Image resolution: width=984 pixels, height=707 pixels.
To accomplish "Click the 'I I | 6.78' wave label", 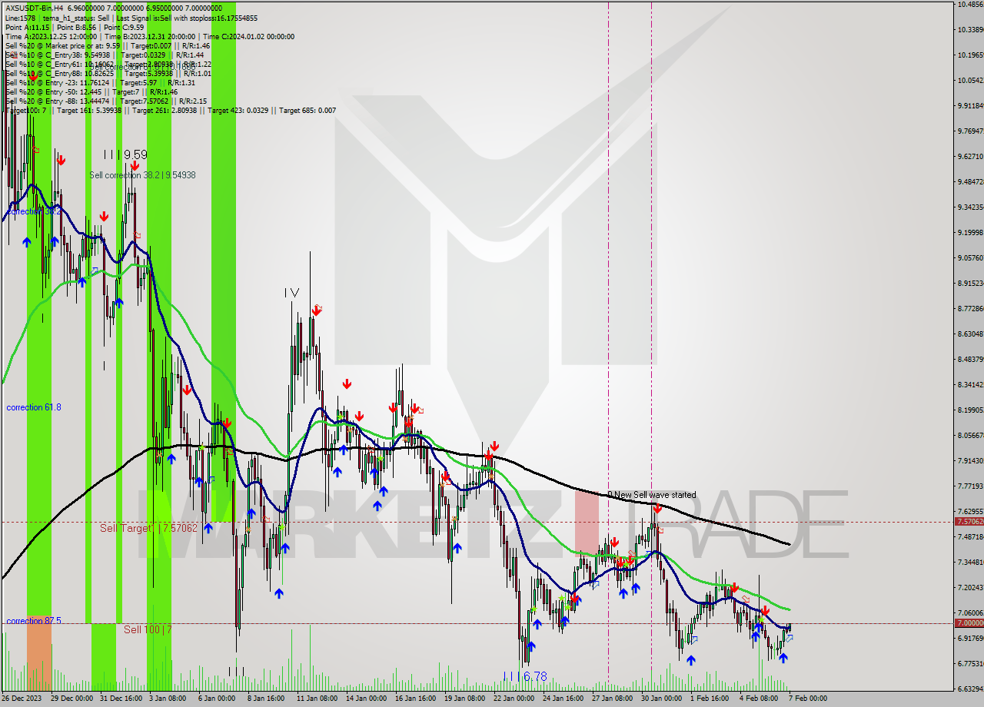I will [x=524, y=676].
